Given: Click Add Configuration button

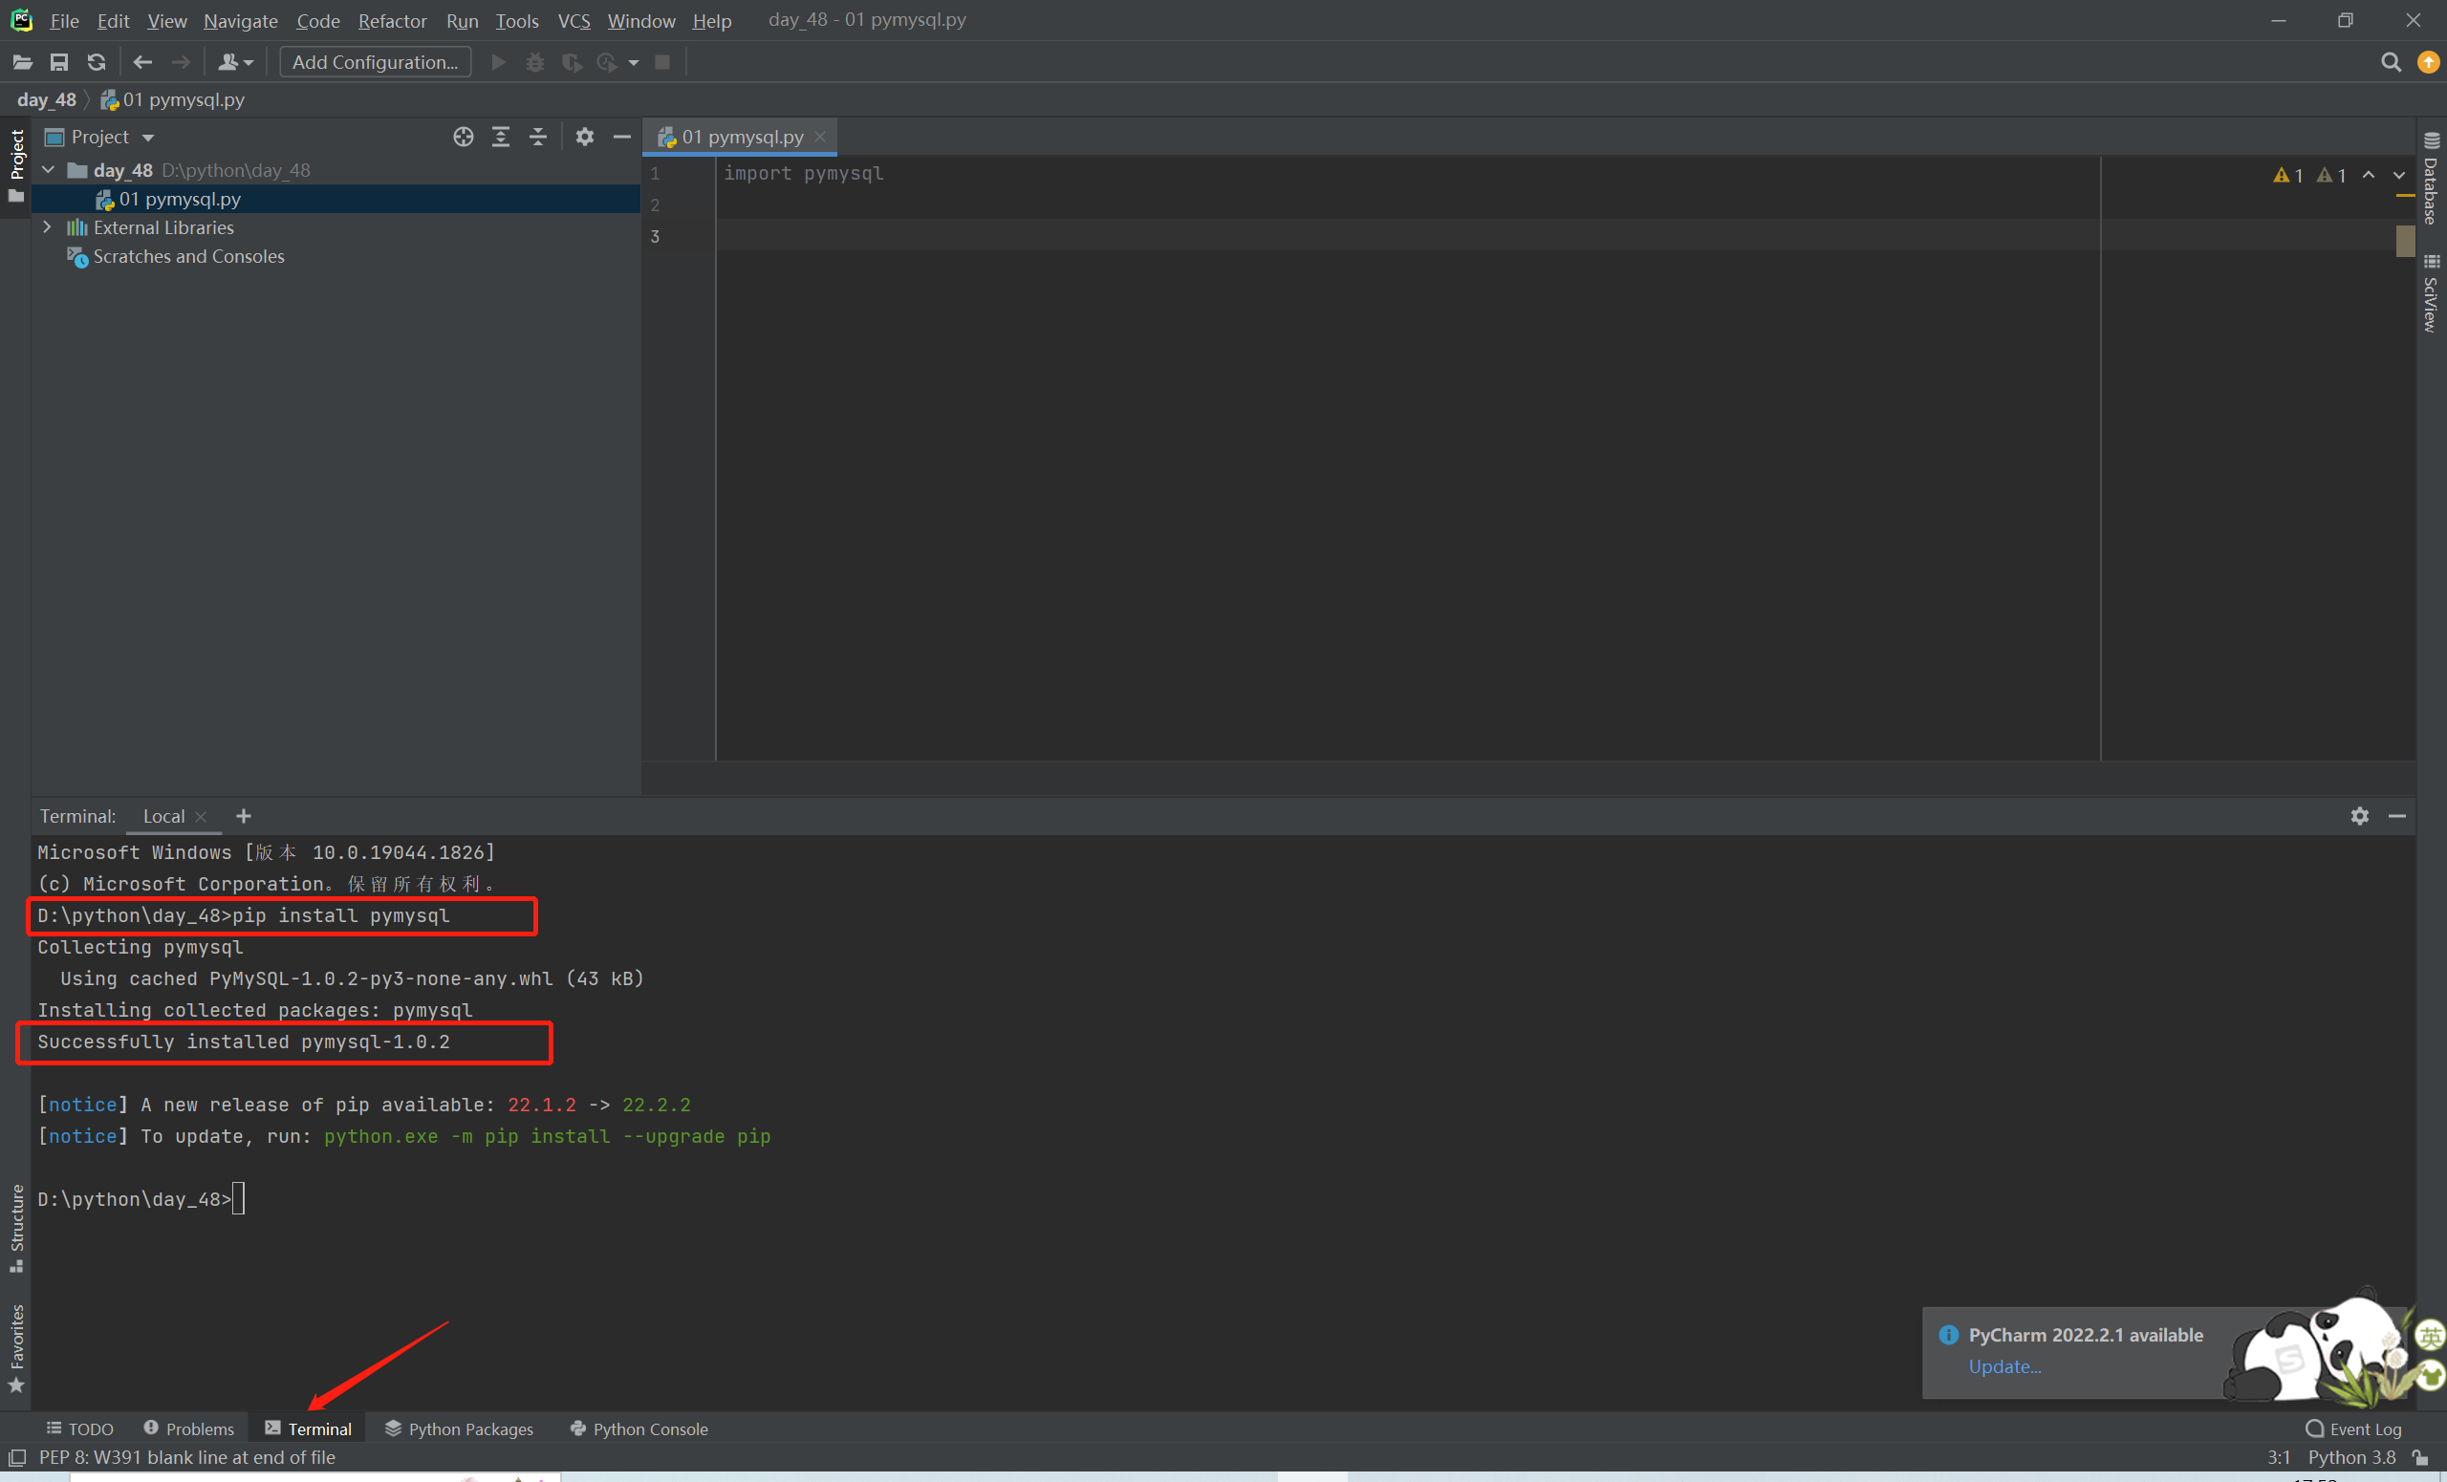Looking at the screenshot, I should [375, 62].
